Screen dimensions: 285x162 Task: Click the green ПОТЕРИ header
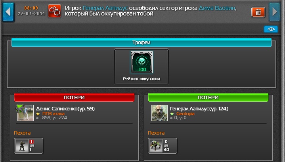click(208, 97)
